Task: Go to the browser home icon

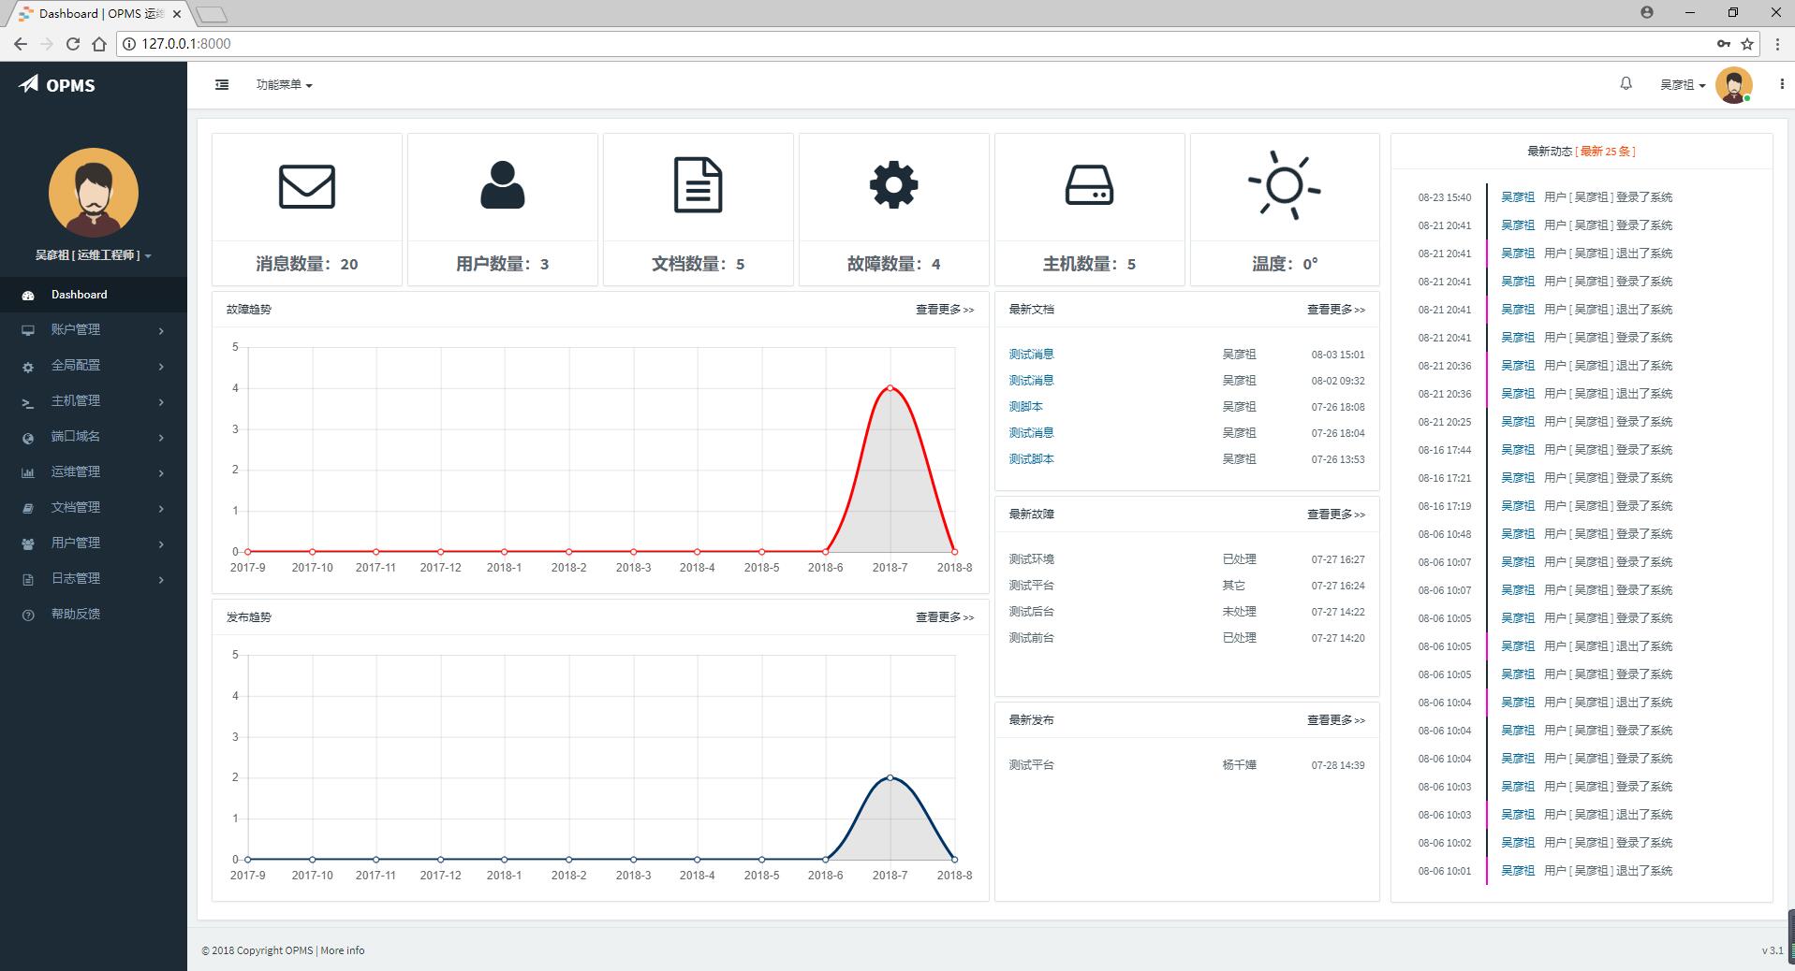Action: pyautogui.click(x=99, y=44)
